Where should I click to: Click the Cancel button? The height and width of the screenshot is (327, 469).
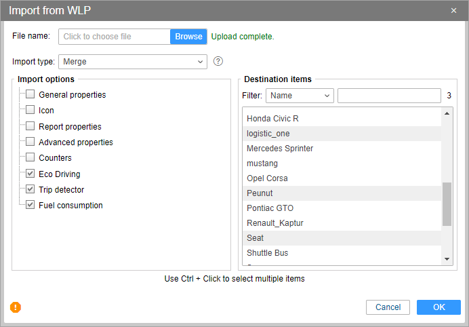click(388, 307)
